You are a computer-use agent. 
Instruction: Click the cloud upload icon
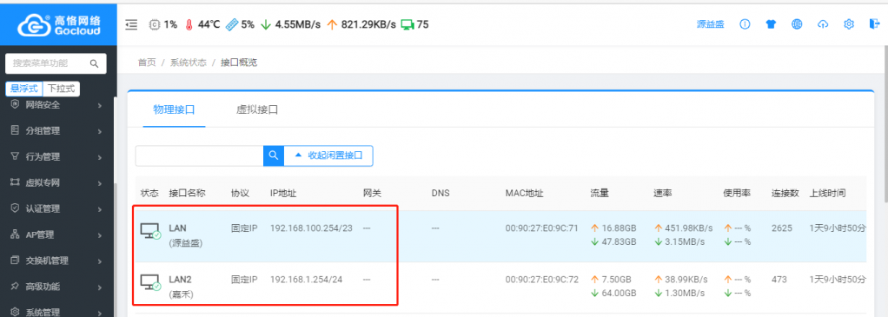(823, 24)
